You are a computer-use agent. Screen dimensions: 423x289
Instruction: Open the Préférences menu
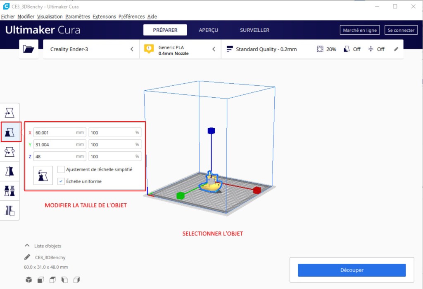(131, 16)
